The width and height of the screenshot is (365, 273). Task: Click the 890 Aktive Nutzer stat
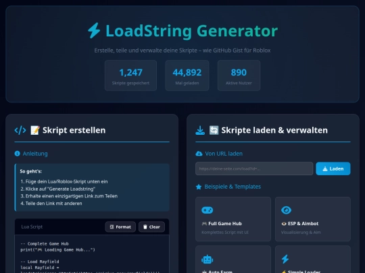pyautogui.click(x=239, y=75)
